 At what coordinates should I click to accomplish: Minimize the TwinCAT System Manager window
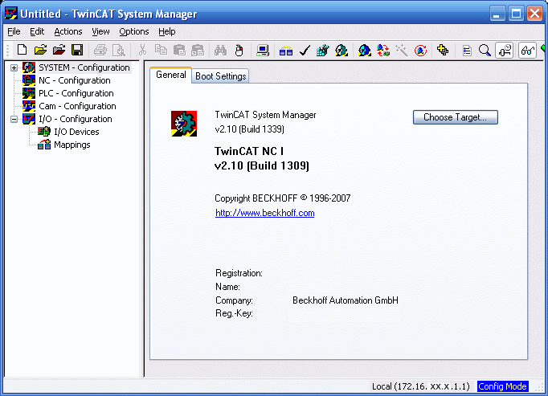coord(497,14)
